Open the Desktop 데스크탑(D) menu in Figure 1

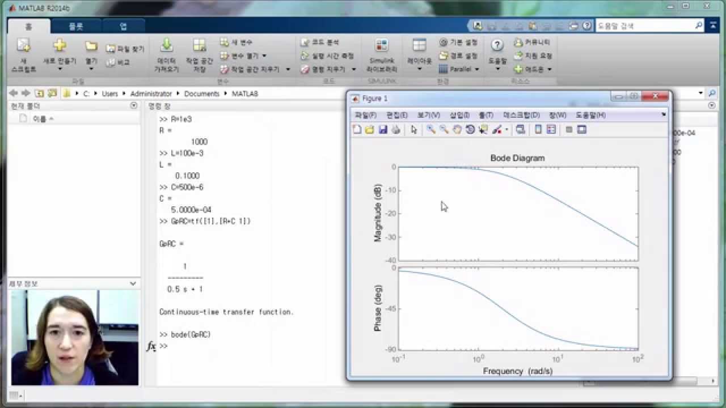tap(522, 115)
